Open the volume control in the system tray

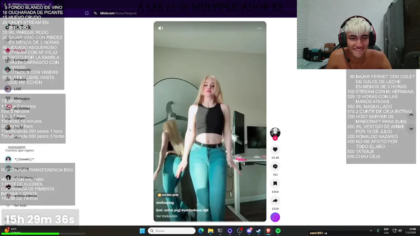point(400,231)
